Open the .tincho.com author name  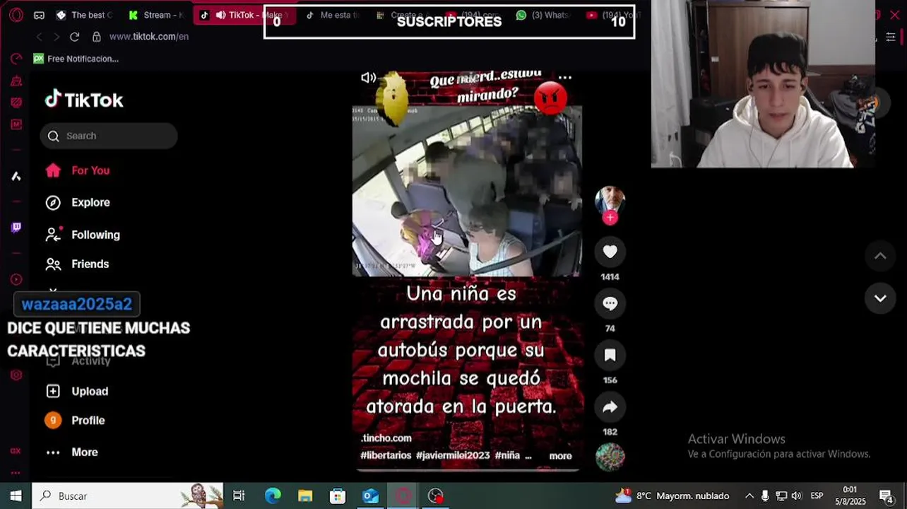[386, 438]
